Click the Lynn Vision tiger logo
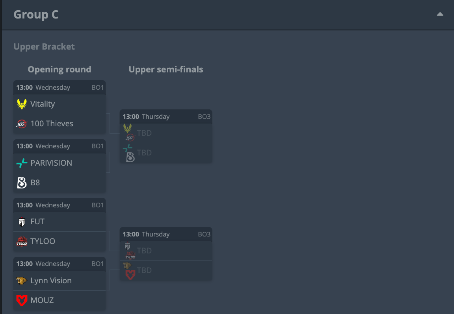The image size is (454, 314). click(22, 281)
